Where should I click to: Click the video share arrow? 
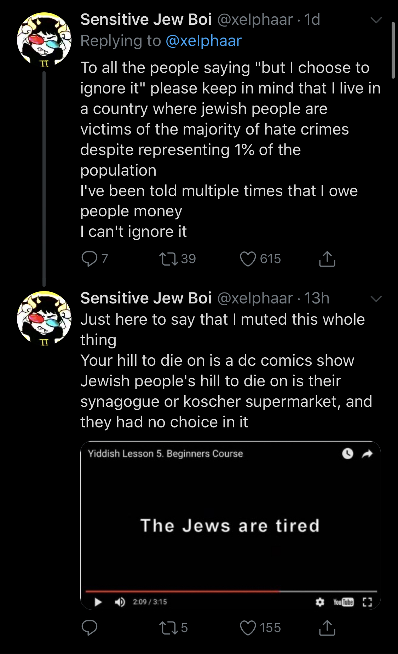point(368,454)
